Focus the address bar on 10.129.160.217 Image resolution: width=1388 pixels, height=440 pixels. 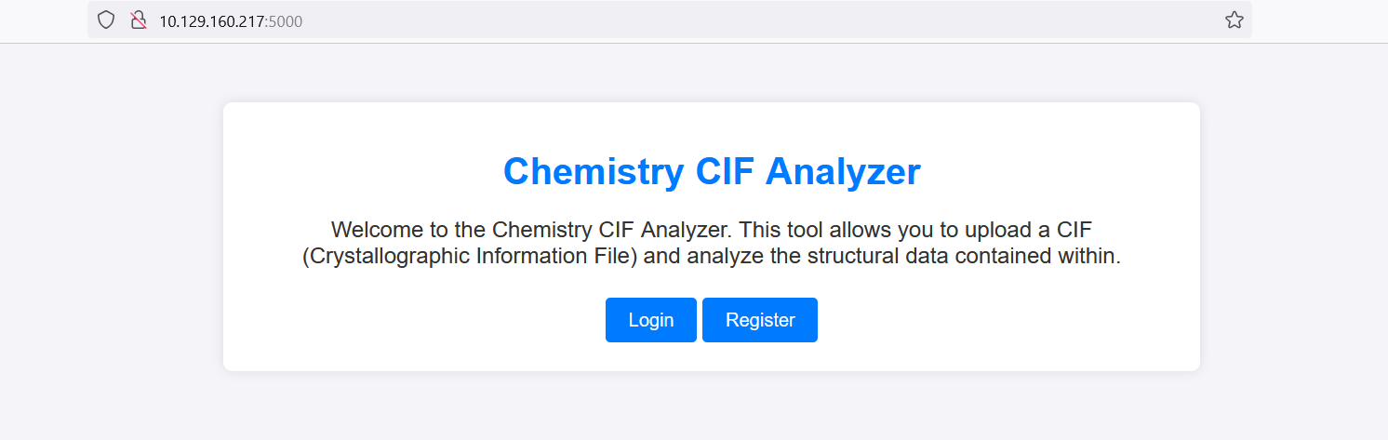pos(212,20)
